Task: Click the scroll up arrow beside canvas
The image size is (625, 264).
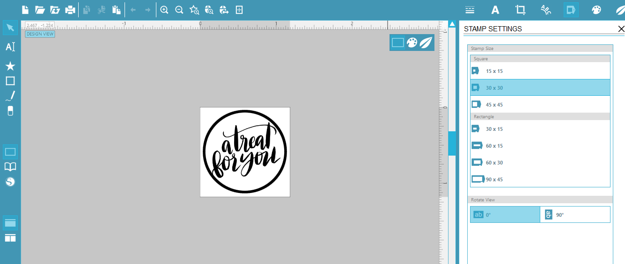Action: 452,24
